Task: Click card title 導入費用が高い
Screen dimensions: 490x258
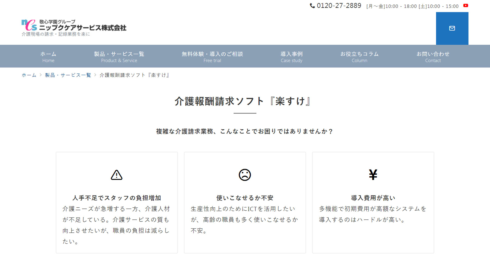Action: (373, 198)
